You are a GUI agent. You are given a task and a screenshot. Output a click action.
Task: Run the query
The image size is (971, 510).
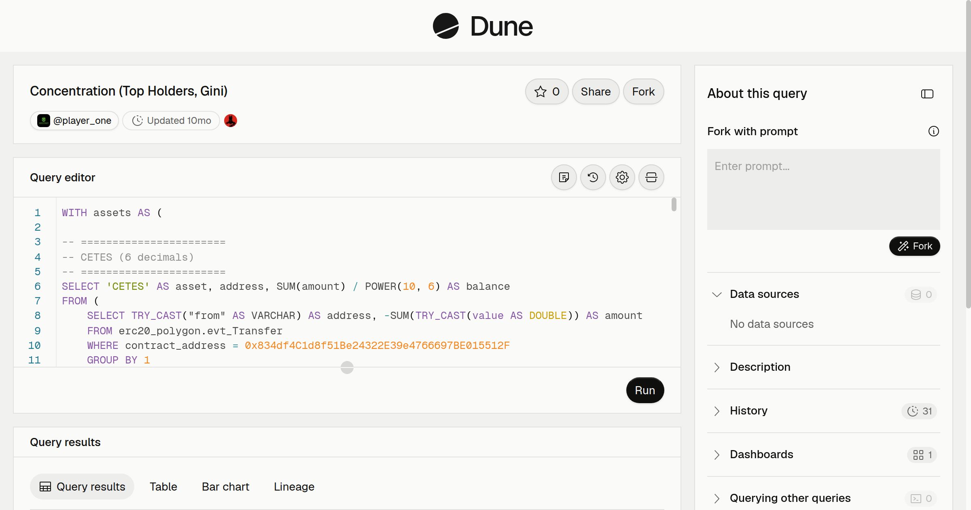click(x=645, y=390)
